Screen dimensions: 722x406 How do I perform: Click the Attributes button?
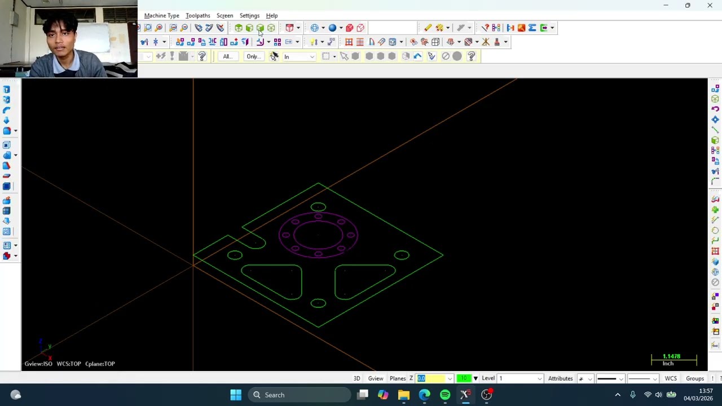561,378
